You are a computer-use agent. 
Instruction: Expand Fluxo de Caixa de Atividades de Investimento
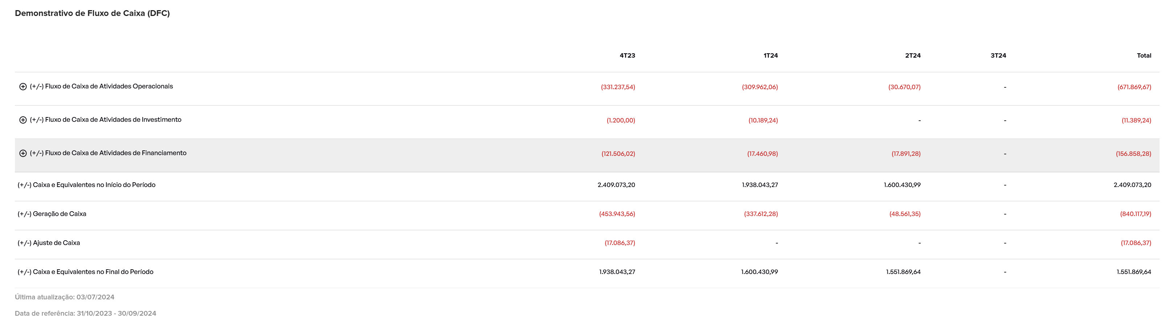[x=23, y=120]
